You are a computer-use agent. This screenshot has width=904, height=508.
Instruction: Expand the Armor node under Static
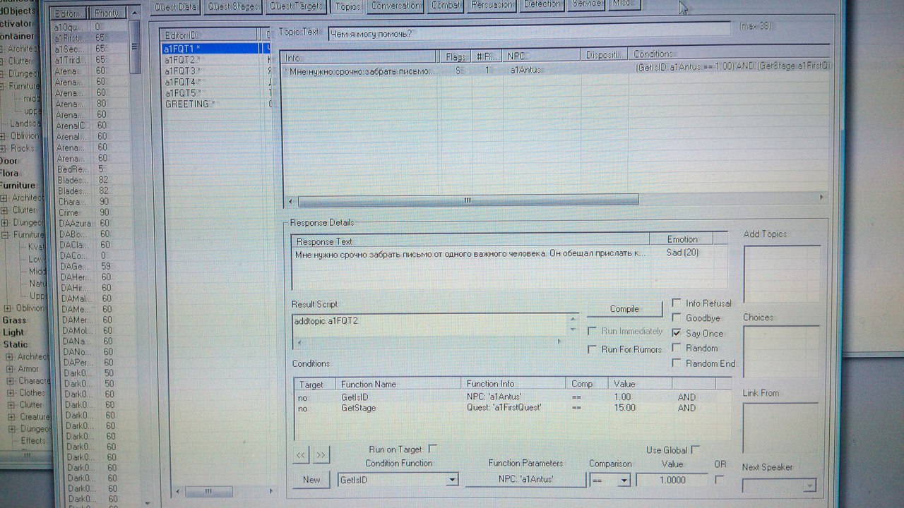(10, 369)
